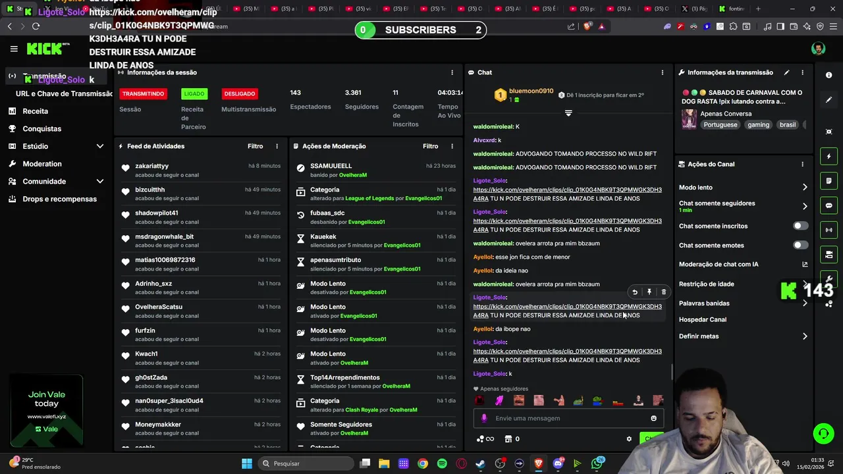Select SSAMUUEELL ban entry
Screen dimensions: 843x474
[x=375, y=170]
